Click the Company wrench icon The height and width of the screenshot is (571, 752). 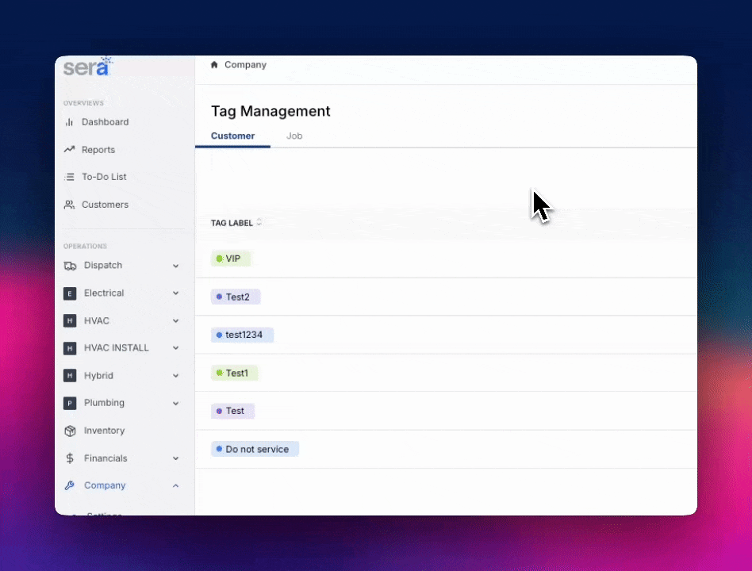70,485
